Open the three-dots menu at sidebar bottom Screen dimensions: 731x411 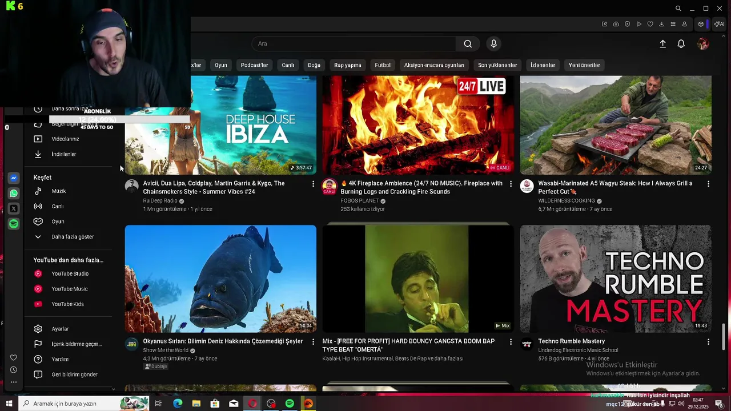coord(14,382)
